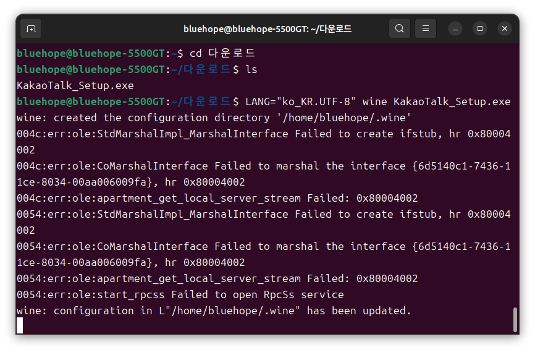Click the 'configuration in L"/home/bluehope/.wine" has been updated' line
Screen dimensions: 535x352
pos(214,311)
